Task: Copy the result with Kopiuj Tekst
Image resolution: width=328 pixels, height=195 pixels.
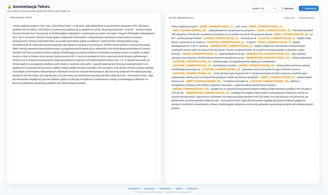Action: (289, 18)
